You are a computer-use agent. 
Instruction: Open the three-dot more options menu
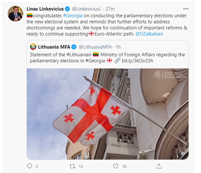[x=186, y=9]
